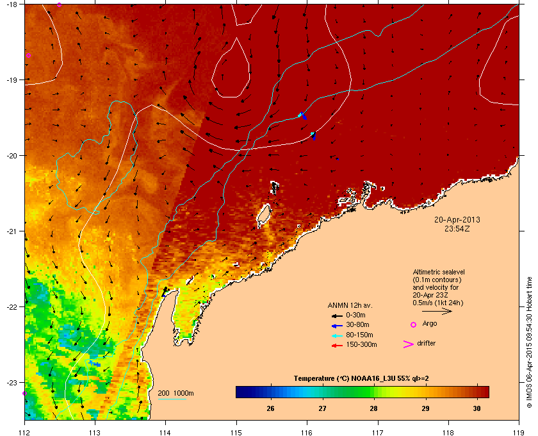Click the 'Argo' legend label

[x=430, y=323]
